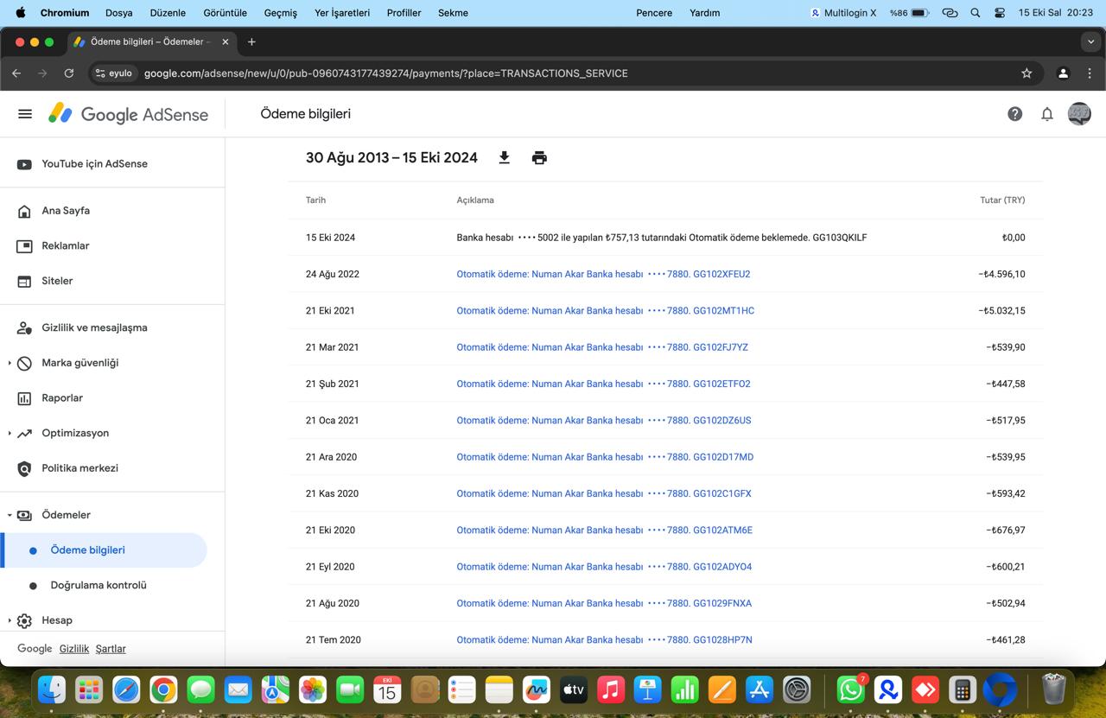Click the pending payment row GG103QKILF
This screenshot has height=718, width=1106.
665,238
